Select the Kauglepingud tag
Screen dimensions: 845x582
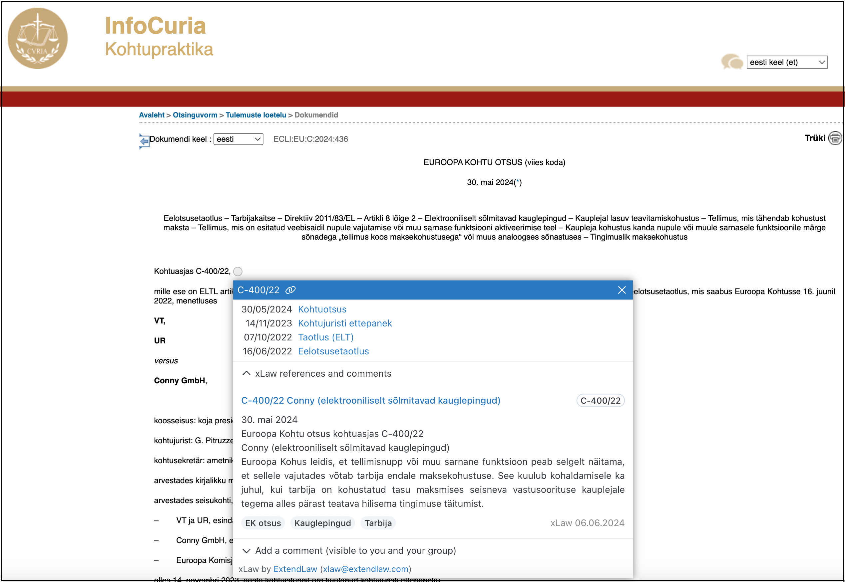[x=322, y=523]
